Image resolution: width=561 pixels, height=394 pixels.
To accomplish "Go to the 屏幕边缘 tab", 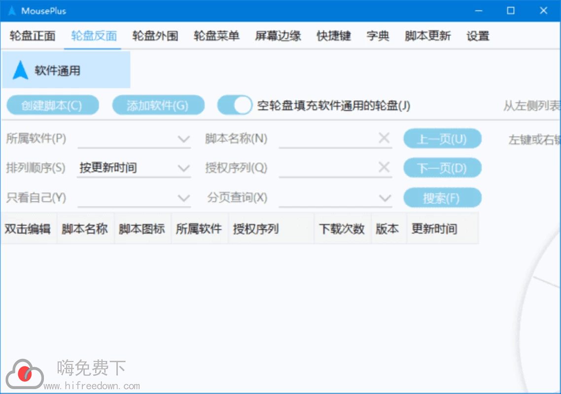I will point(278,36).
